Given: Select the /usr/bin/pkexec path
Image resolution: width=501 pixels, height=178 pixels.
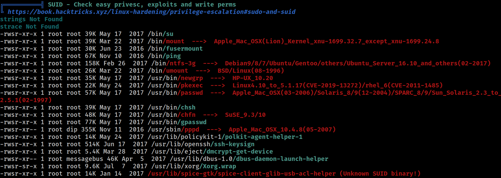Looking at the screenshot, I should pos(175,85).
